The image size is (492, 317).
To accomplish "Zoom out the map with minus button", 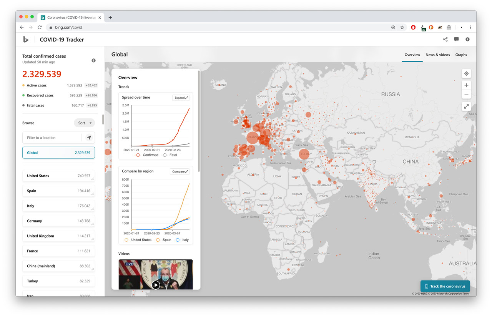I will tap(466, 95).
